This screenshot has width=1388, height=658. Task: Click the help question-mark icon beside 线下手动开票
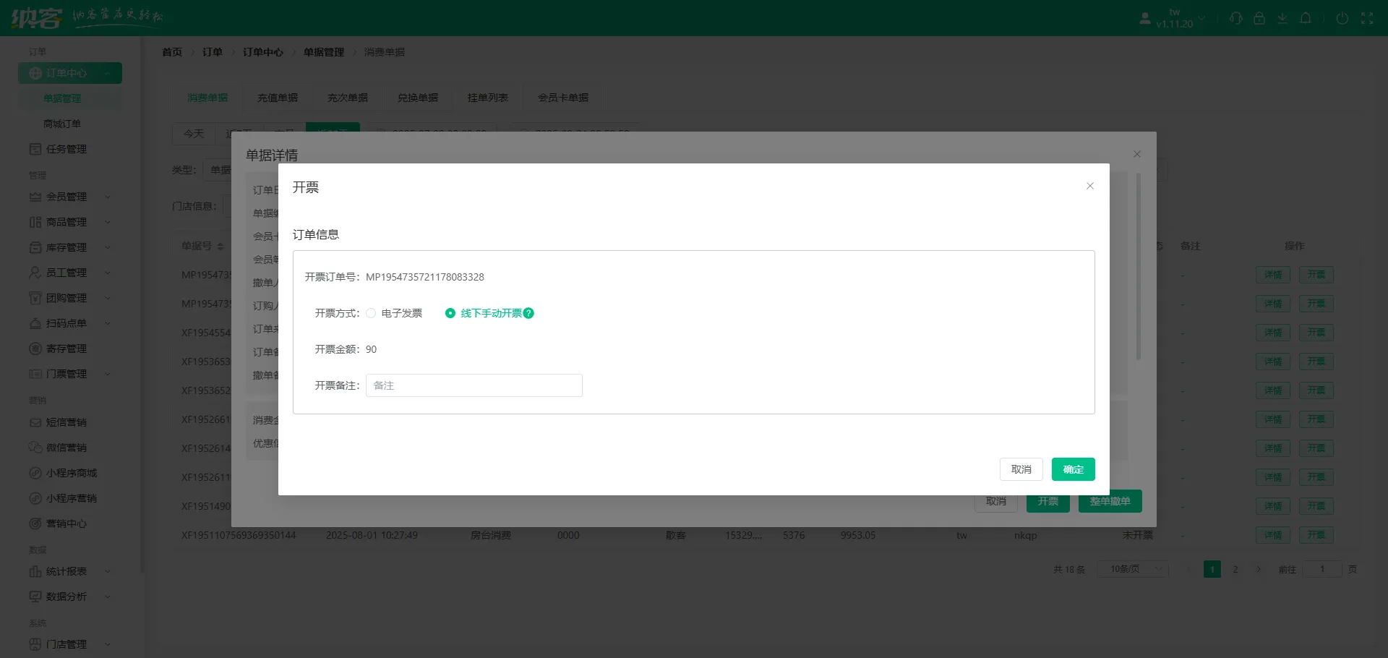pyautogui.click(x=528, y=313)
